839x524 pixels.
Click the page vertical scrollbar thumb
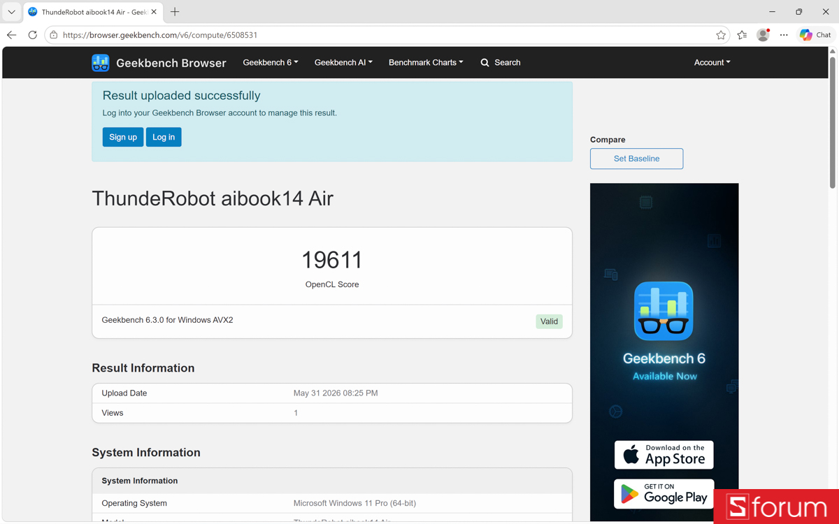832,122
